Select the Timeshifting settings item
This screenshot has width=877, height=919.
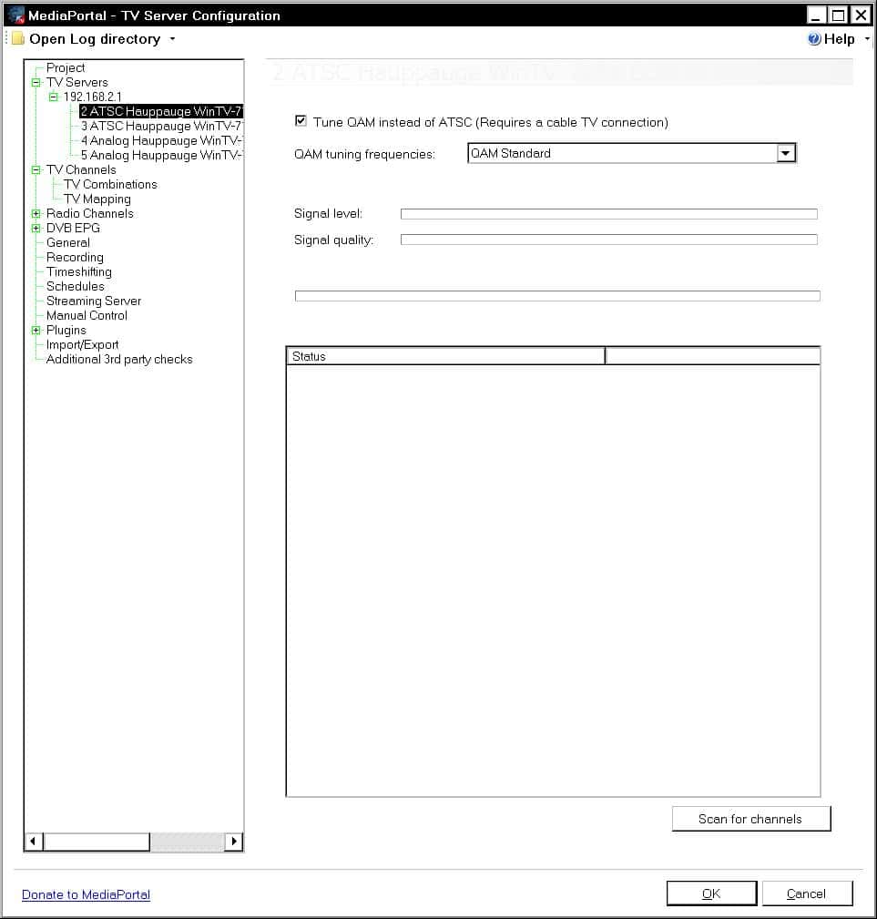click(79, 272)
